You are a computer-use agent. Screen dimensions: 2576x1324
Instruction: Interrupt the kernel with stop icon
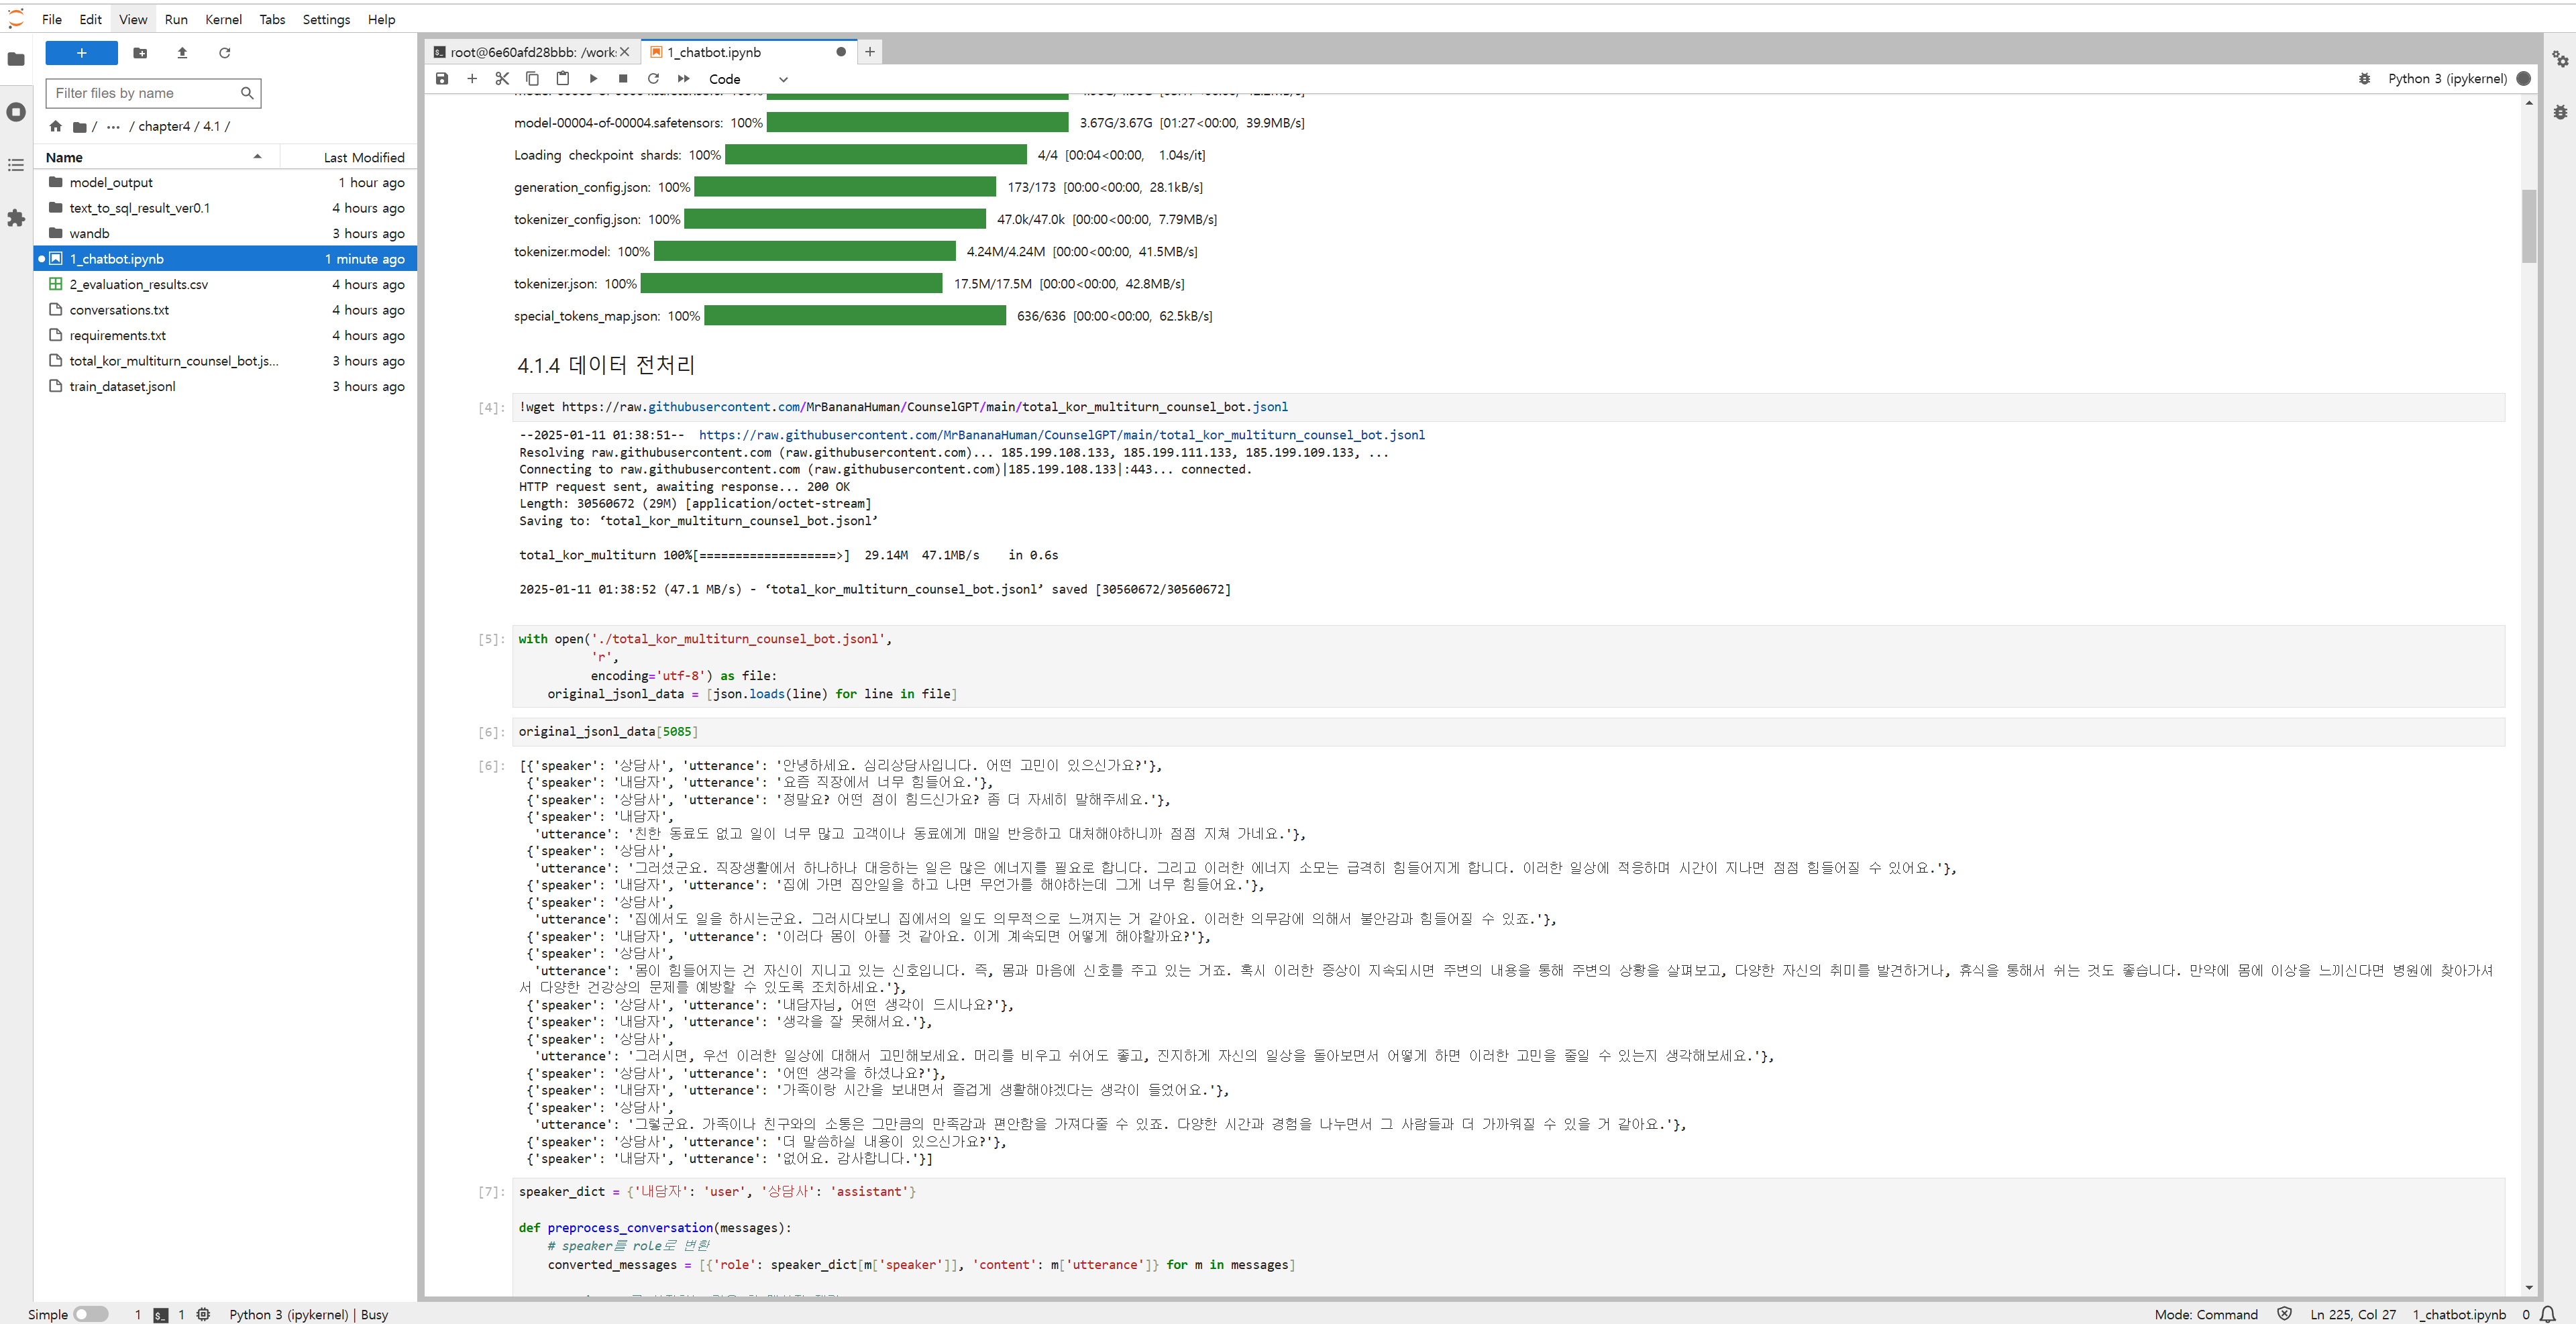623,79
